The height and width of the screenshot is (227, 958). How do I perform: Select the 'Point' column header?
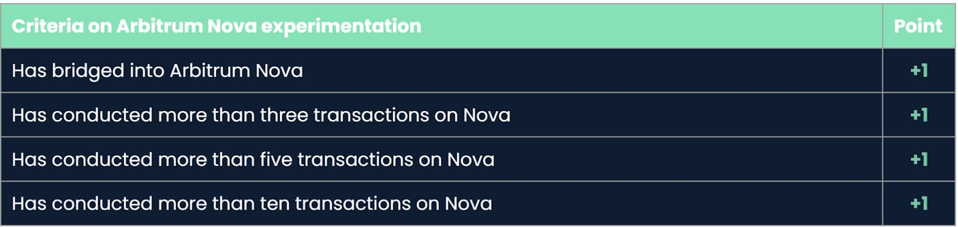(918, 26)
